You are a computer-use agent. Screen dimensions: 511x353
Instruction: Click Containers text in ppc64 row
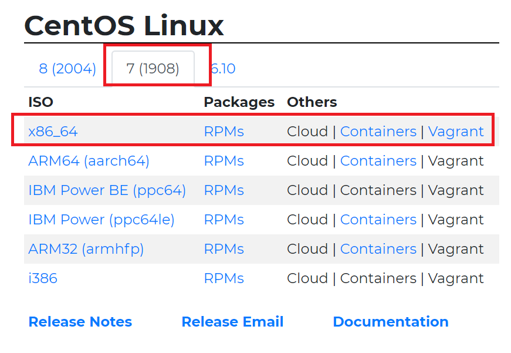(x=378, y=190)
